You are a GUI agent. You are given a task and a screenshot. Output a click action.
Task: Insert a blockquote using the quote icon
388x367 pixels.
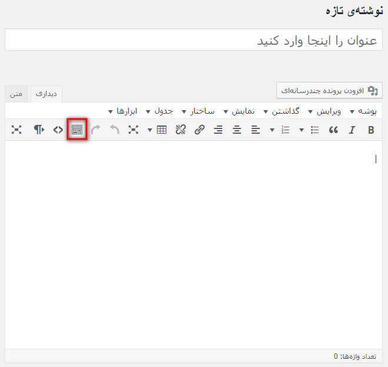click(333, 130)
